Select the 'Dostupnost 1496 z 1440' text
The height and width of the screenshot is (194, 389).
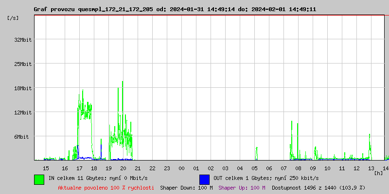coord(318,188)
